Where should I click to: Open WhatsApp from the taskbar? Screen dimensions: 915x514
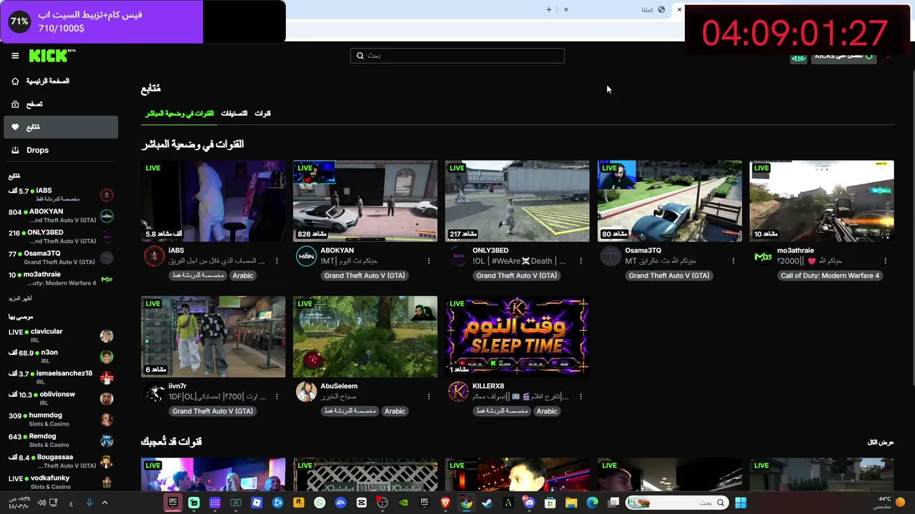[320, 503]
